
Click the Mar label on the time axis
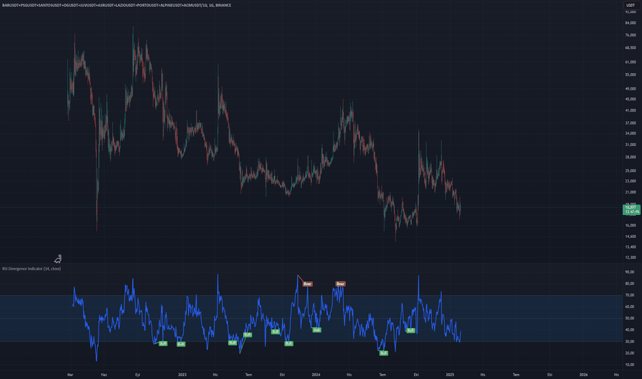[70, 374]
